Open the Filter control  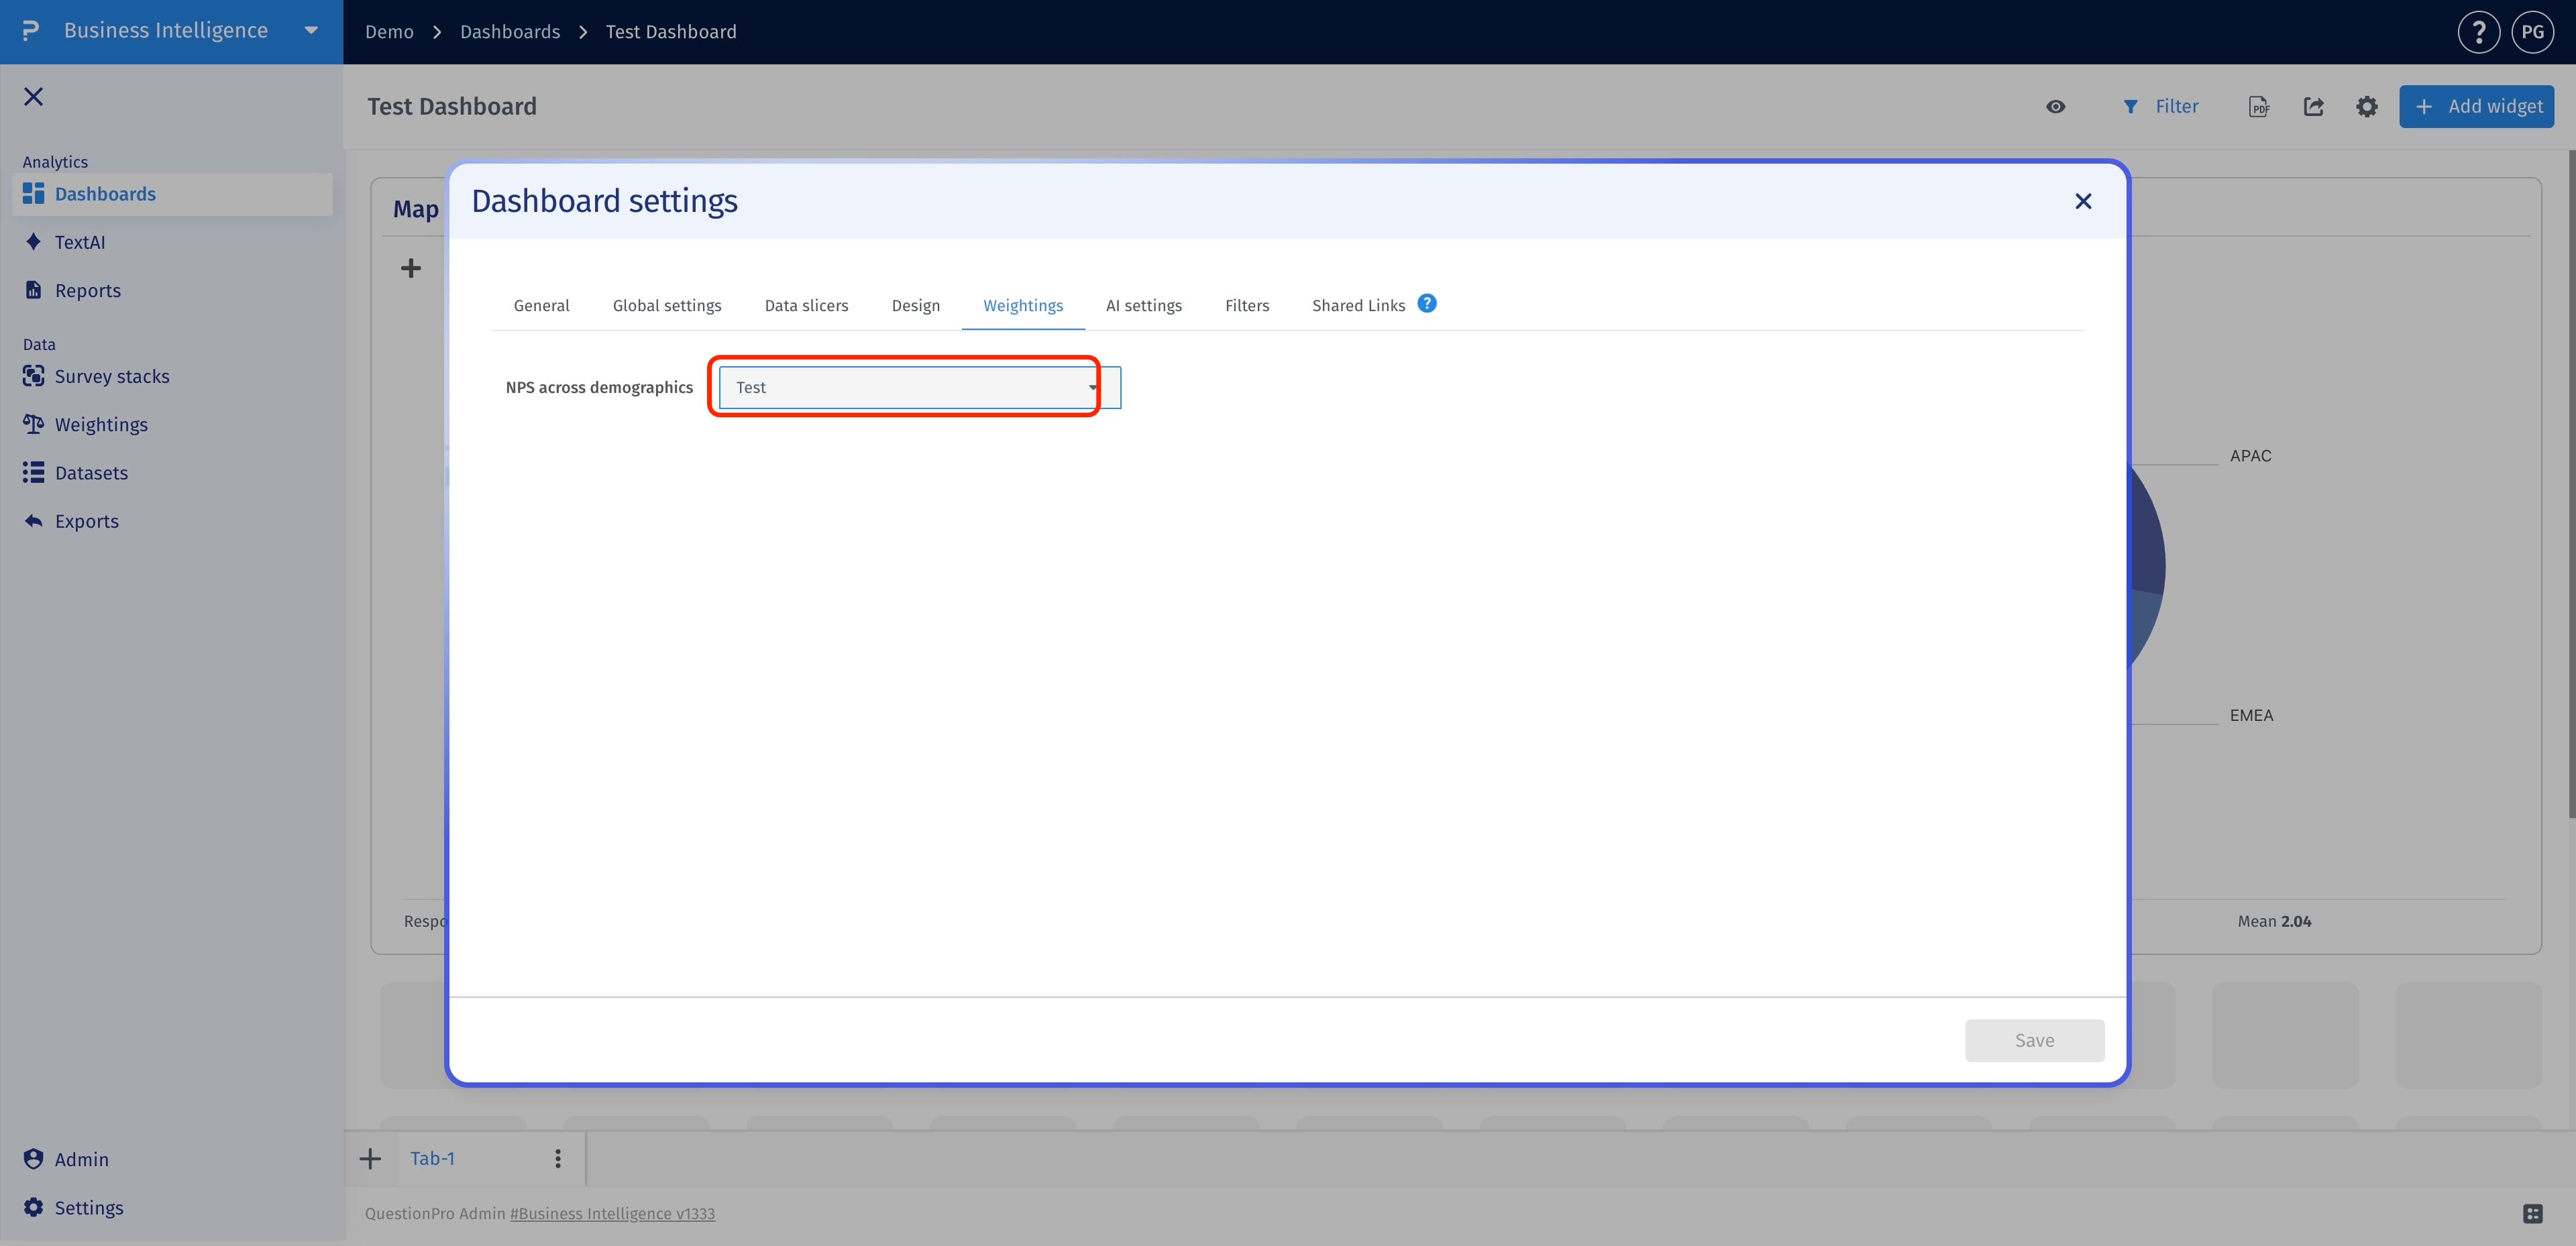coord(2160,106)
